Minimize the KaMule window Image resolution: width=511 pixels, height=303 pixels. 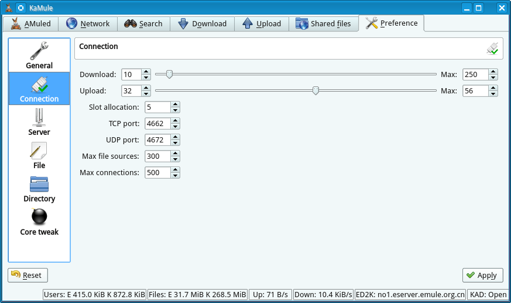pyautogui.click(x=467, y=8)
